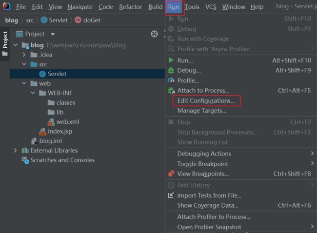Click the lib folder icon
317x233 pixels.
pos(51,112)
